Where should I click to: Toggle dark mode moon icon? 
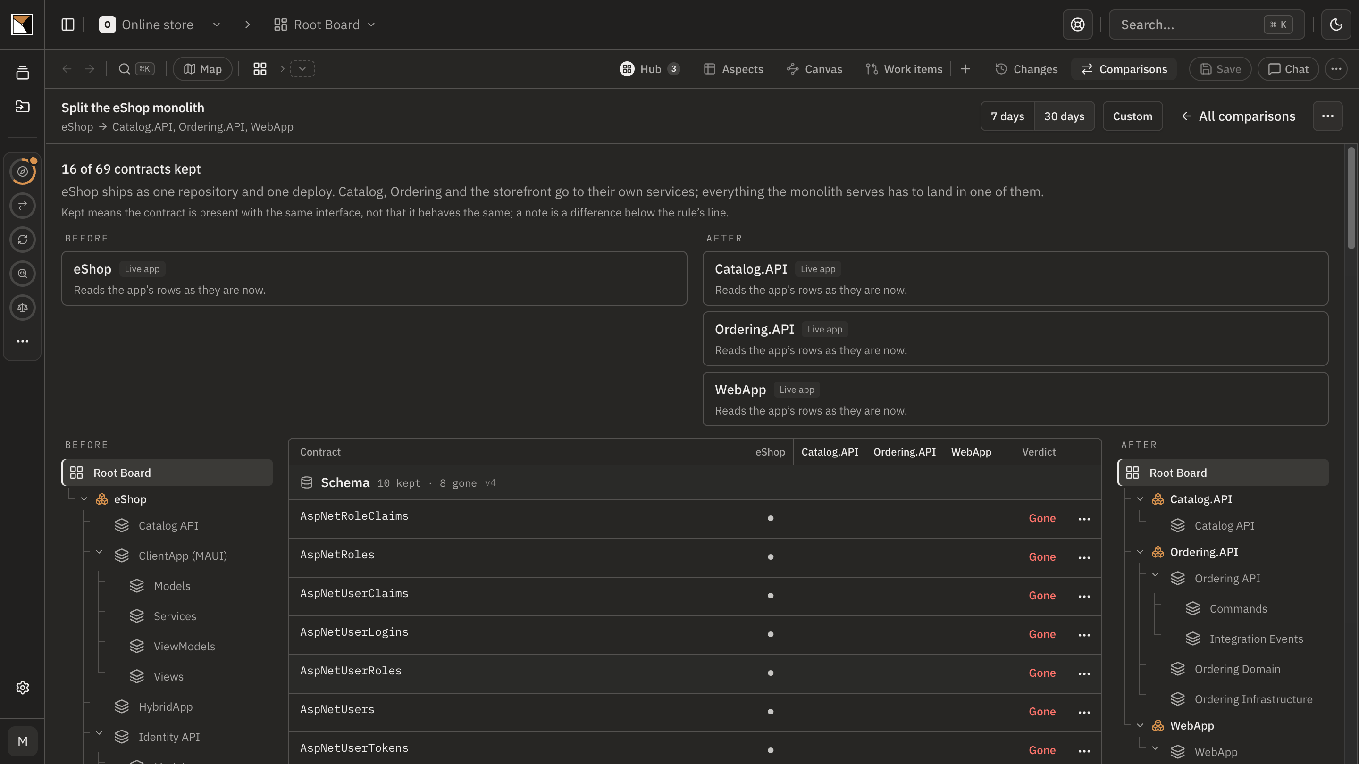(1336, 24)
